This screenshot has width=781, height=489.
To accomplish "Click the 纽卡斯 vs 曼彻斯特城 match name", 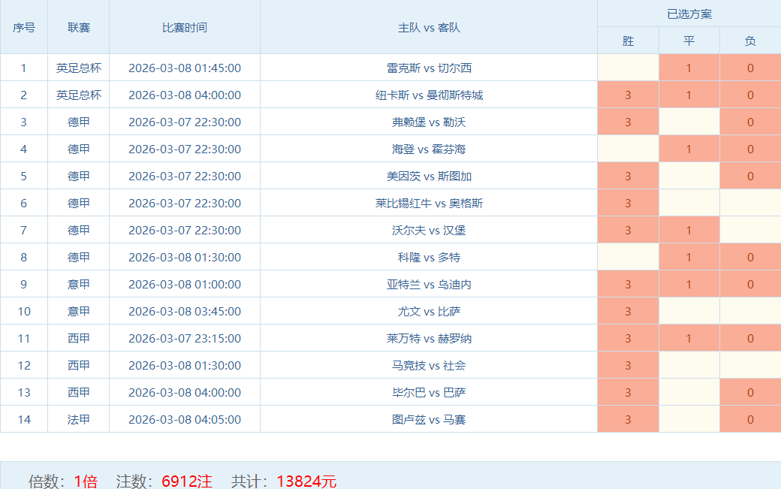I will click(x=429, y=95).
